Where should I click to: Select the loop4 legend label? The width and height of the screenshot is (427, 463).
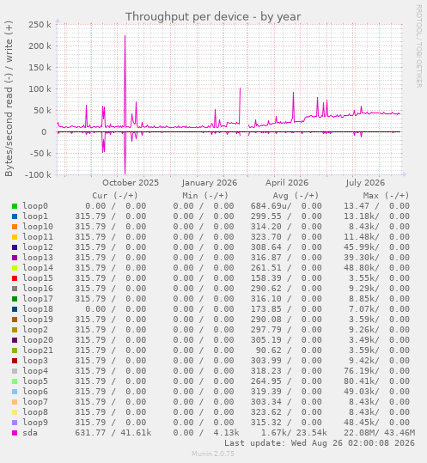35,371
